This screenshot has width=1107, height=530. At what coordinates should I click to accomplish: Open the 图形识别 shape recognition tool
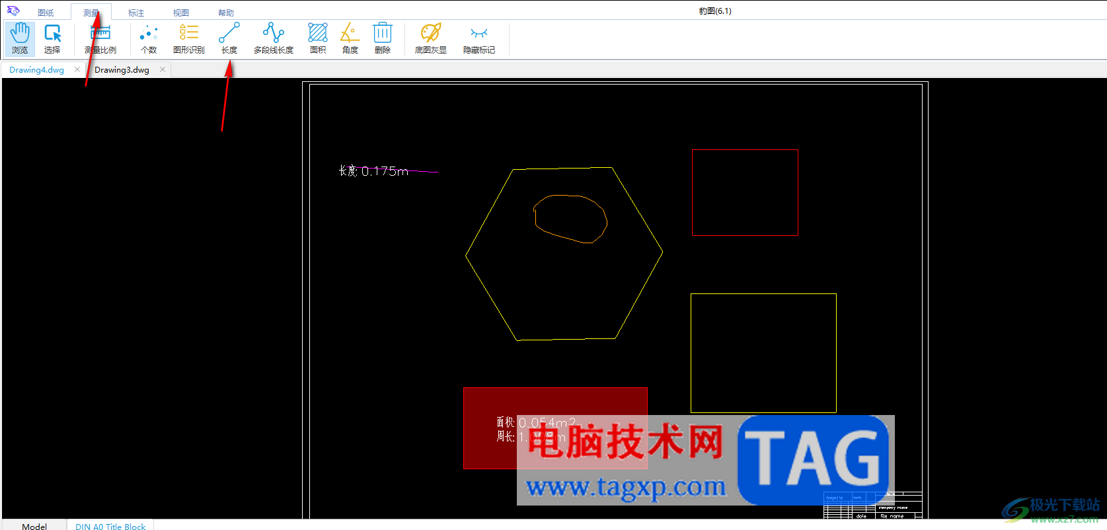click(189, 38)
